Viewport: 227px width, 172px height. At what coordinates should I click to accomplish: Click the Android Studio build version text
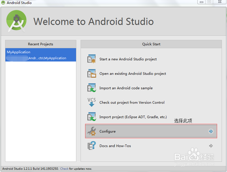(31, 169)
